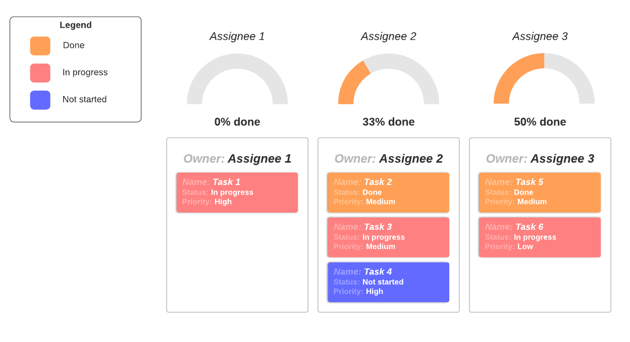Click the "50% done" label
Viewport: 630px width, 342px height.
tap(540, 122)
